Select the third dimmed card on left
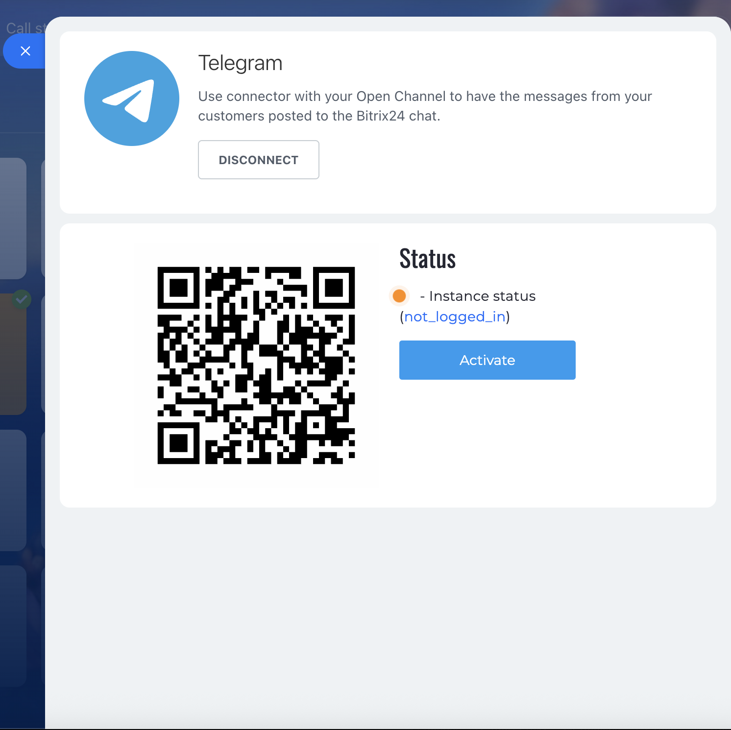The width and height of the screenshot is (731, 730). 13,490
